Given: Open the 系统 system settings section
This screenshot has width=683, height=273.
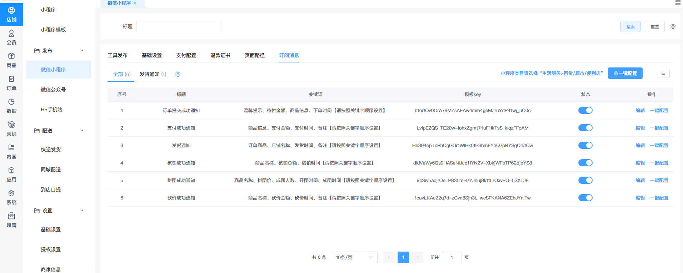Looking at the screenshot, I should click(x=11, y=197).
